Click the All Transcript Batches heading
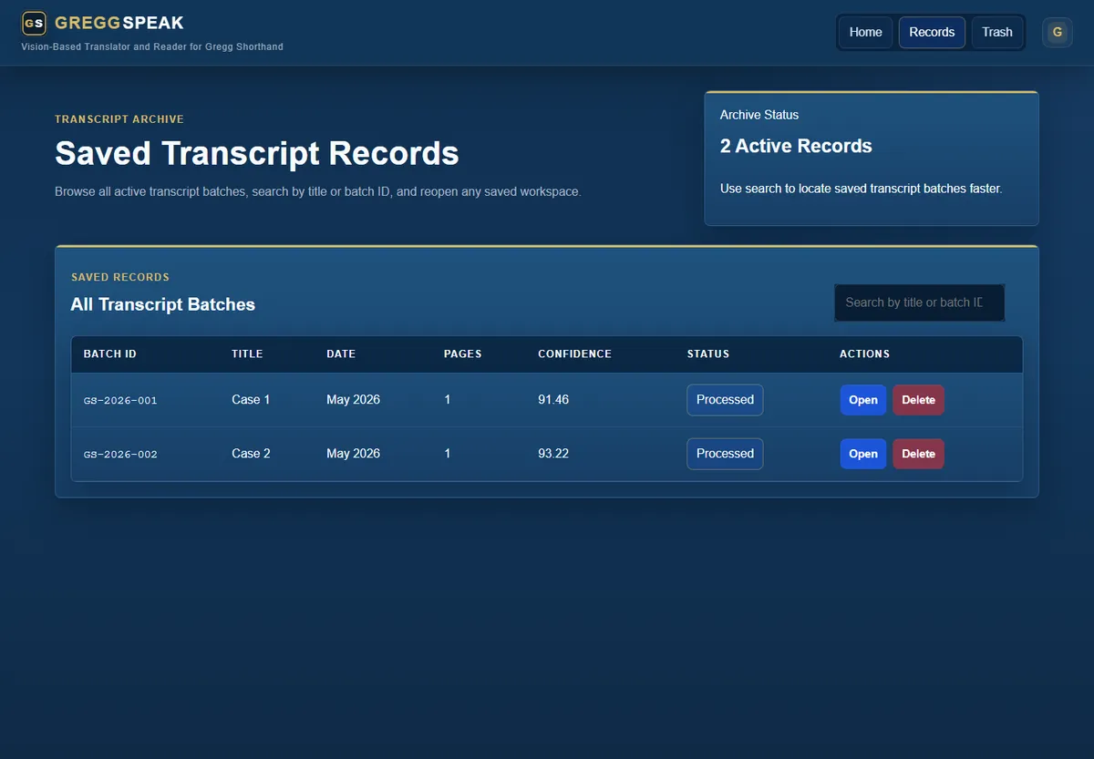The image size is (1094, 759). [x=163, y=304]
